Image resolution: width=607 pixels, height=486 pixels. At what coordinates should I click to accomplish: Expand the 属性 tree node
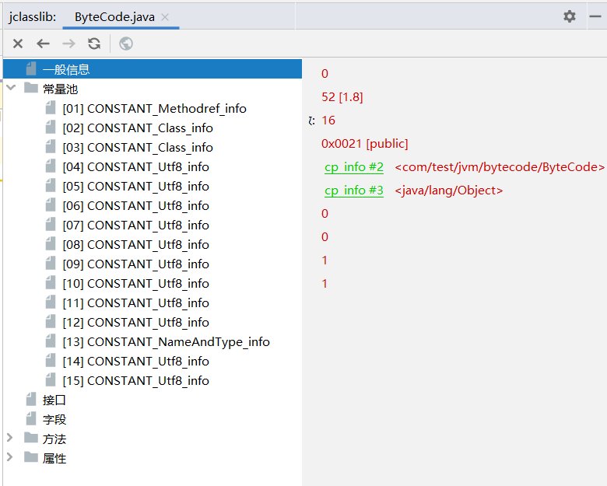point(11,458)
